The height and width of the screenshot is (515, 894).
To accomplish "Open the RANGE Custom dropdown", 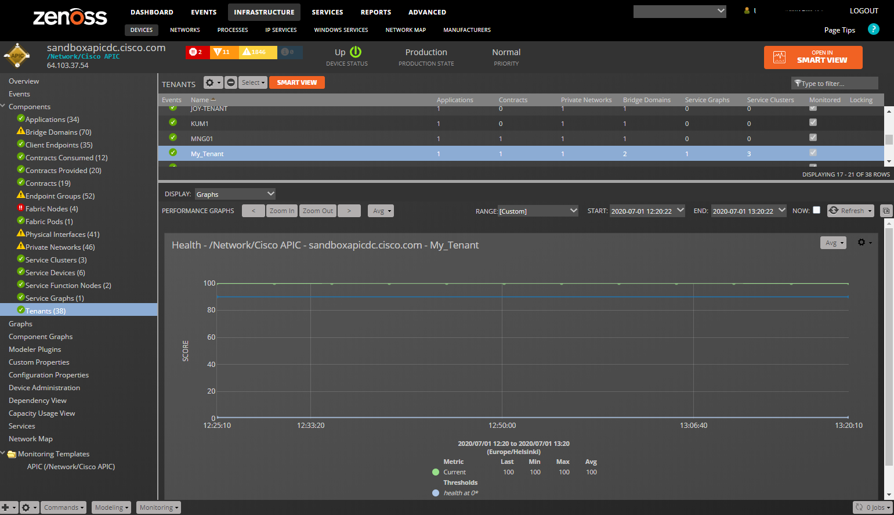I will [538, 211].
